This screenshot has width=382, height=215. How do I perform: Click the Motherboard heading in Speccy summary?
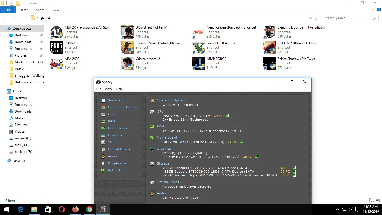point(167,137)
